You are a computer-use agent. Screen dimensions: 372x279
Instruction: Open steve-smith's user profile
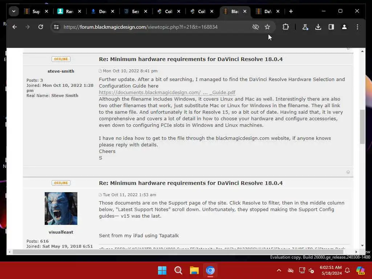tap(61, 71)
